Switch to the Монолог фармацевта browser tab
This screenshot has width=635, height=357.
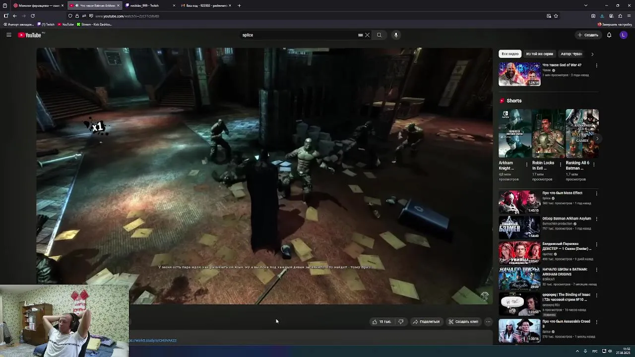click(38, 5)
